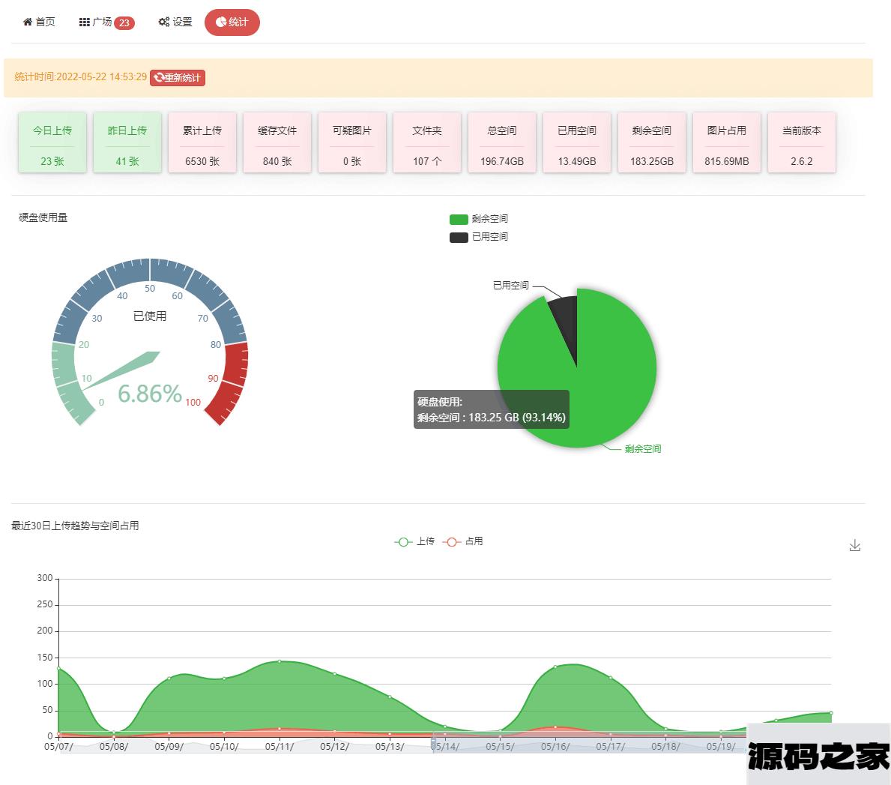Image resolution: width=891 pixels, height=785 pixels.
Task: Toggle the 已用空间 pie legend item
Action: [479, 237]
